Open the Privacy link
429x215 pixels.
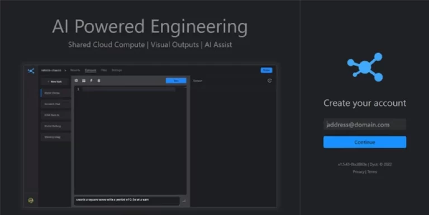(x=359, y=172)
